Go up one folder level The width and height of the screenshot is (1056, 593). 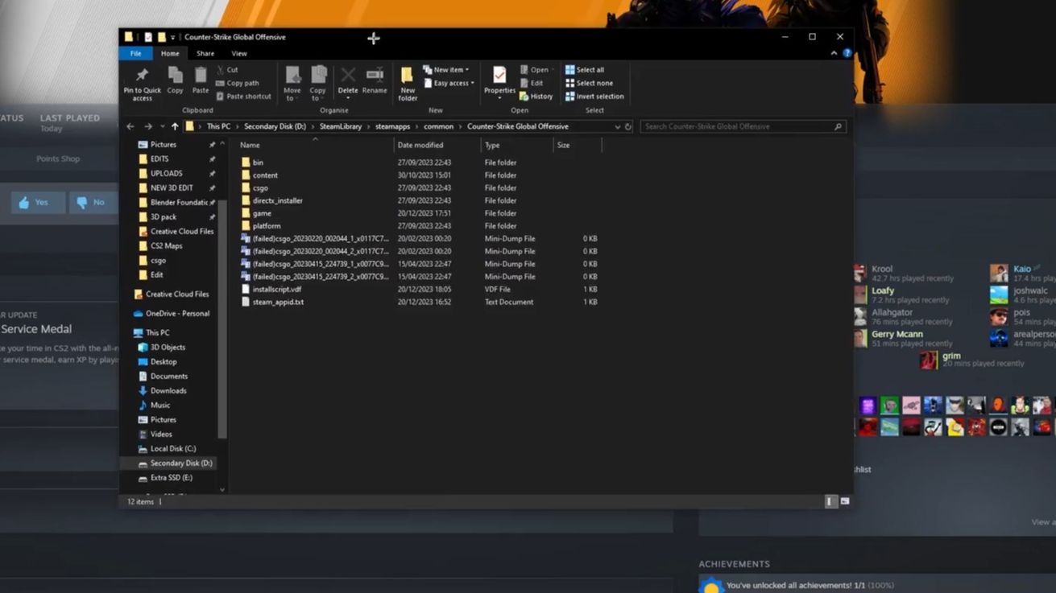(x=175, y=126)
